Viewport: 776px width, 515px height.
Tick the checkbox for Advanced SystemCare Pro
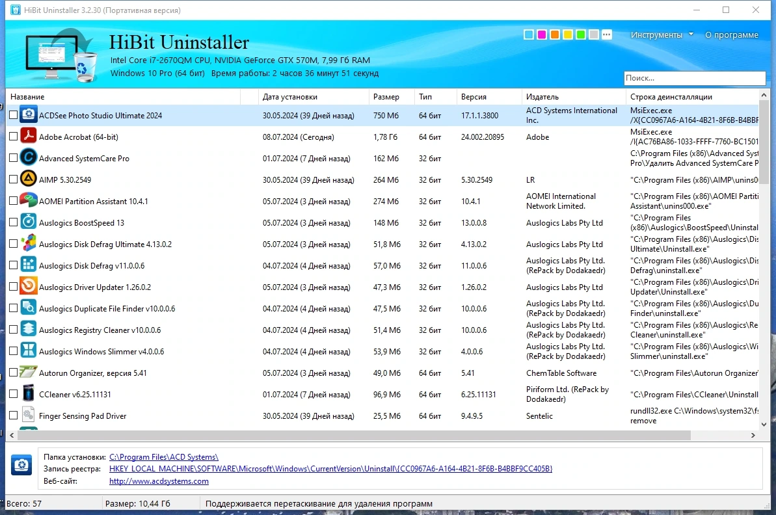point(14,158)
